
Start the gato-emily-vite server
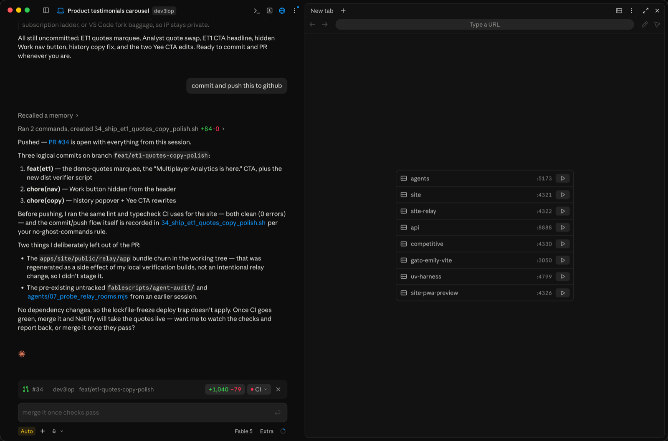coord(562,260)
